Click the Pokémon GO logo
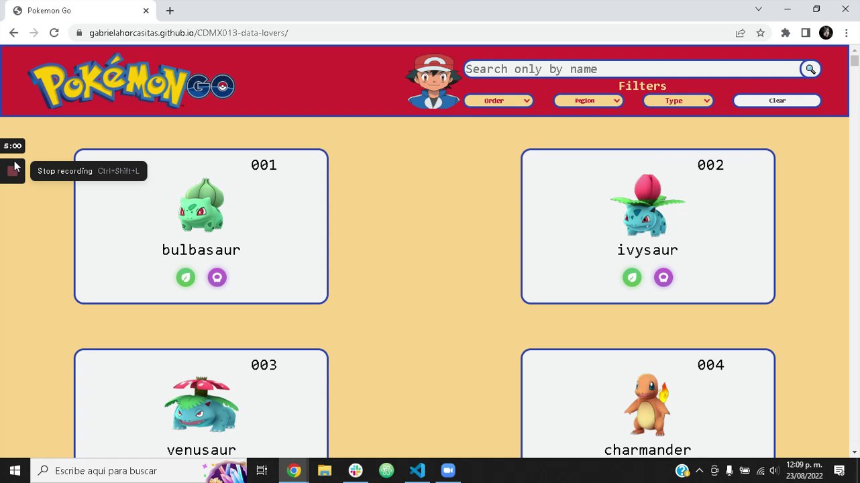This screenshot has height=483, width=860. click(x=131, y=81)
